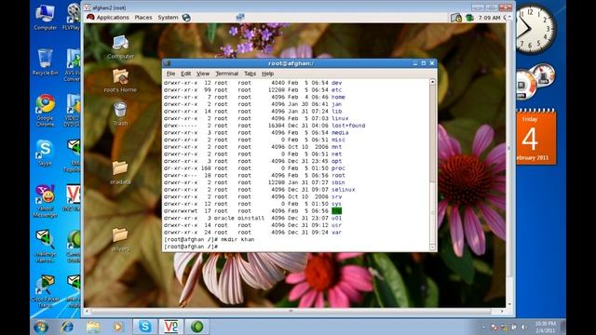Viewport: 596px width, 335px height.
Task: Click the terminal window menu icon in title bar
Action: pos(168,63)
